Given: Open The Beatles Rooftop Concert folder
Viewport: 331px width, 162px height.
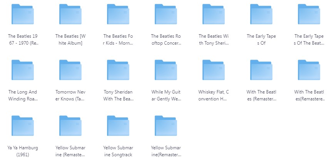Looking at the screenshot, I should (166, 14).
